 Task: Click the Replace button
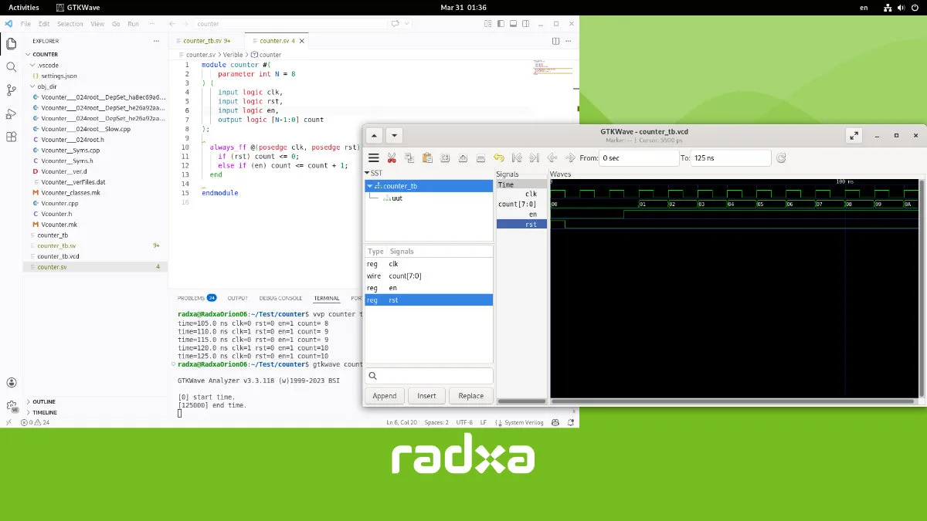tap(470, 396)
